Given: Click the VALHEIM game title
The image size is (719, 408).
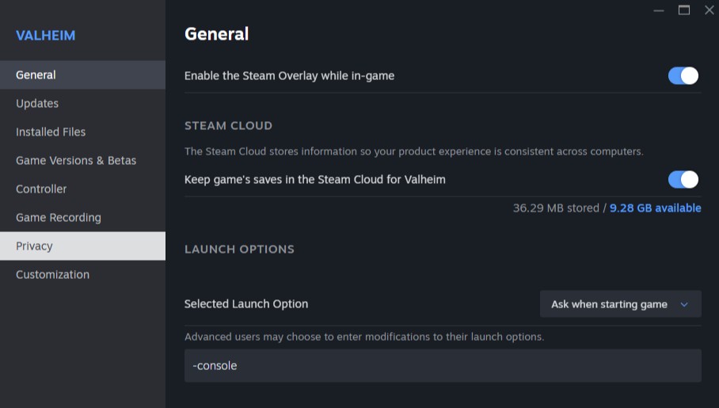Looking at the screenshot, I should (46, 36).
